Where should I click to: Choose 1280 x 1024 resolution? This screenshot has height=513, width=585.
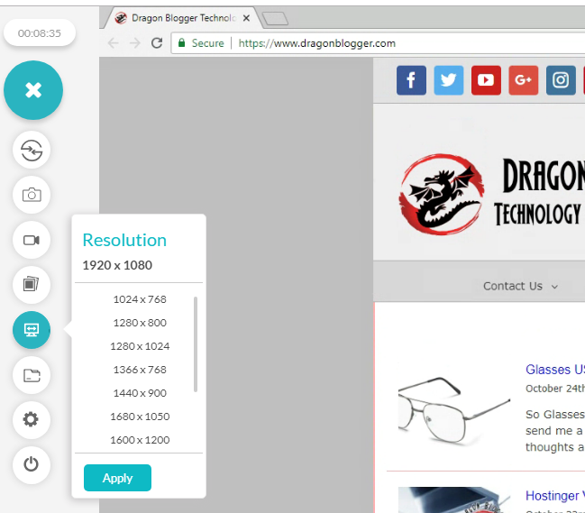[140, 346]
